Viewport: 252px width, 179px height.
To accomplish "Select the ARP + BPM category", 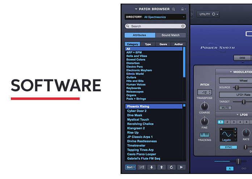I will [x=154, y=52].
